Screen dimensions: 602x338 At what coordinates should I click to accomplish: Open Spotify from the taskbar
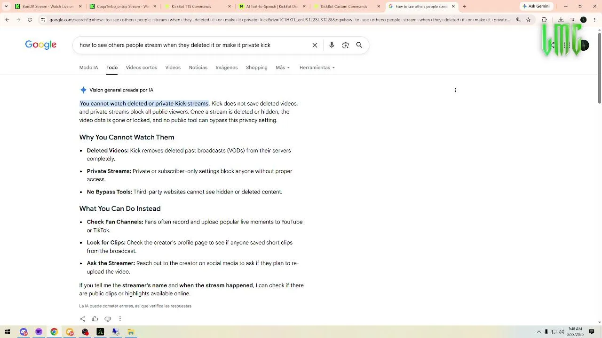[x=39, y=332]
